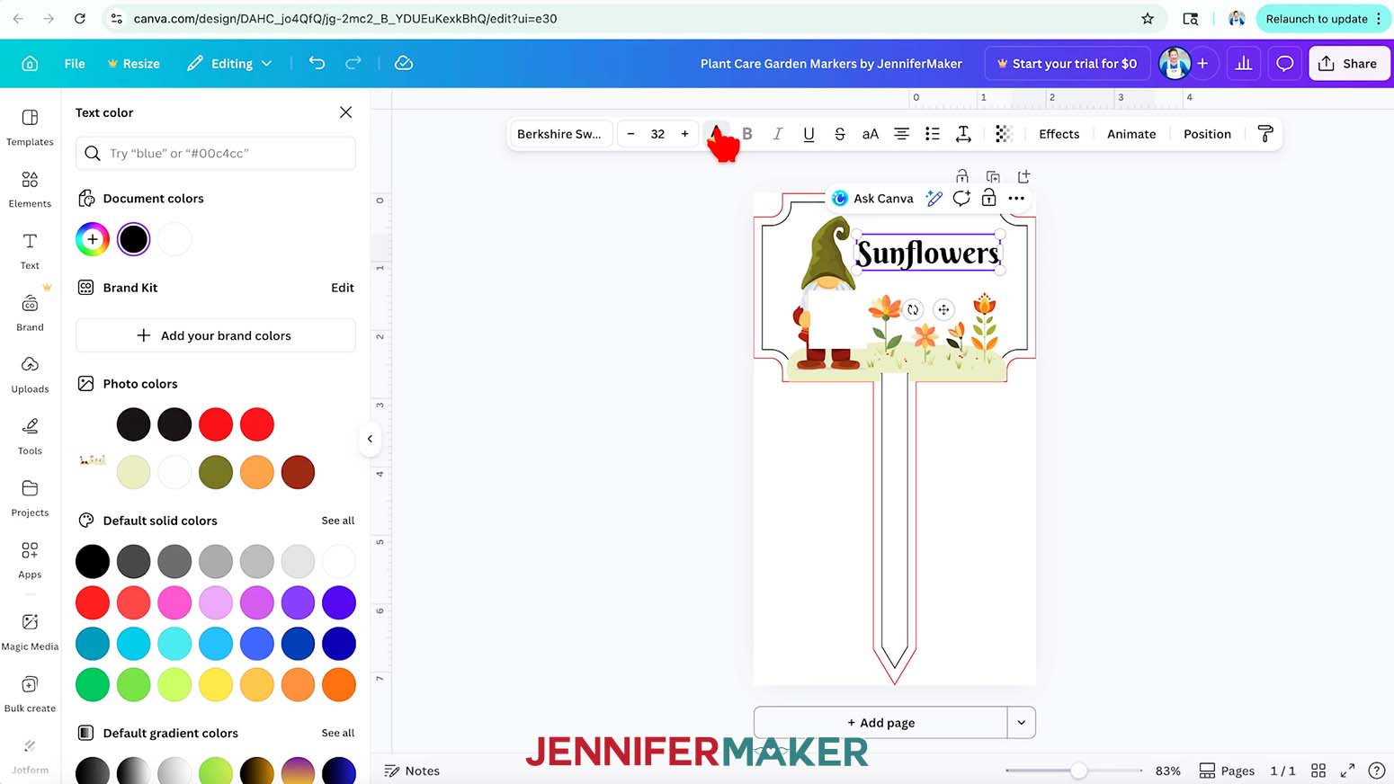Click the Share button

point(1349,63)
